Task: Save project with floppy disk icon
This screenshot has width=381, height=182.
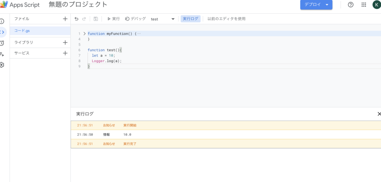Action: [96, 19]
